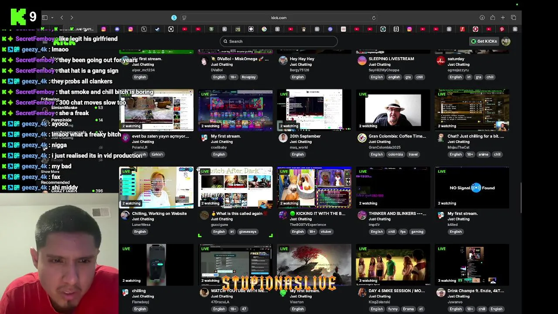
Task: Open the KICKING IT WITH THE B stream thumbnail
Action: tap(314, 188)
